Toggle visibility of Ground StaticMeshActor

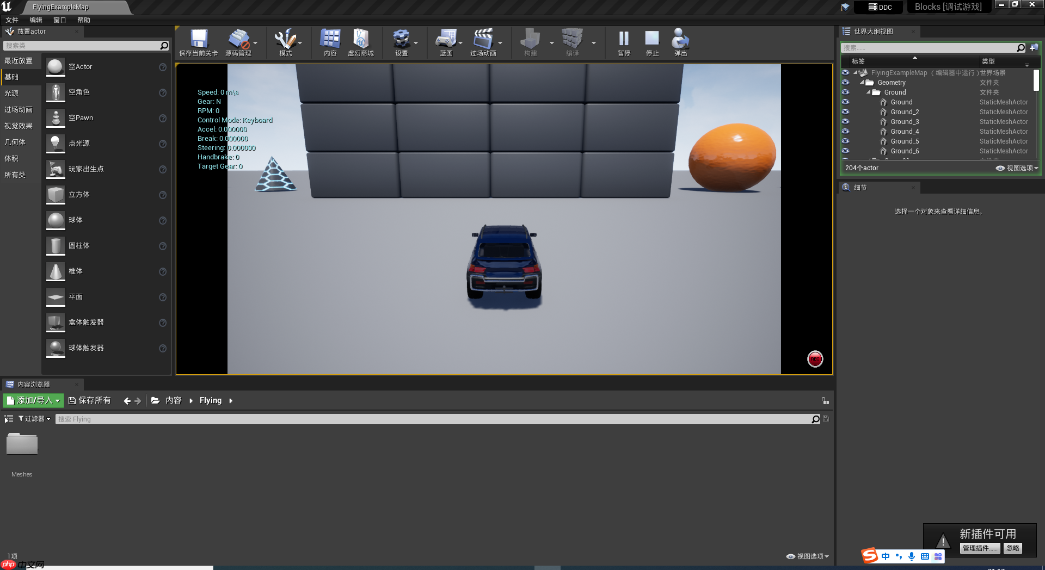(845, 102)
